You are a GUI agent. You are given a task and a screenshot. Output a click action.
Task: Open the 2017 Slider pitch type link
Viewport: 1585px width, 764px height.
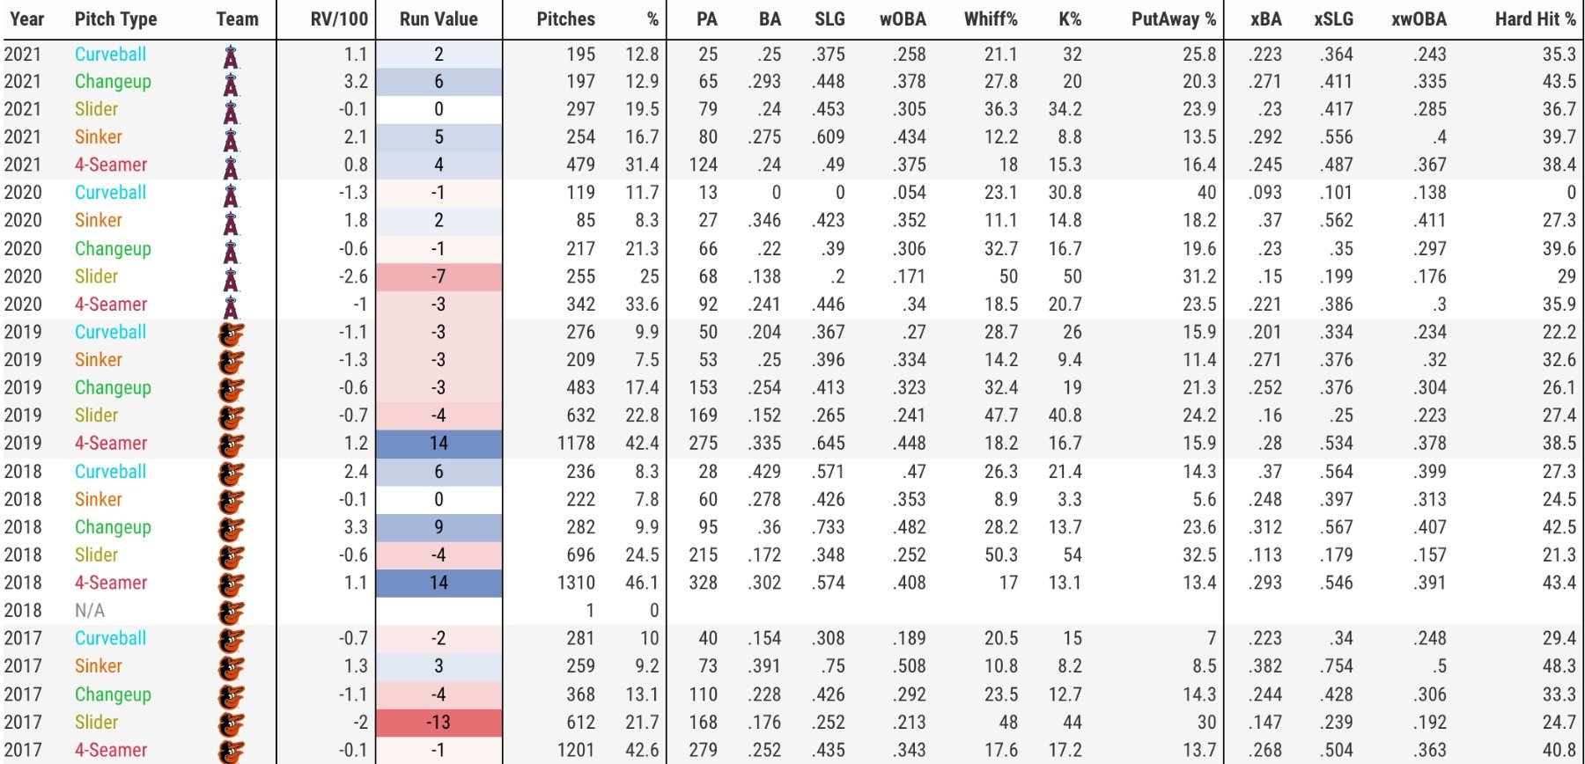pyautogui.click(x=96, y=722)
